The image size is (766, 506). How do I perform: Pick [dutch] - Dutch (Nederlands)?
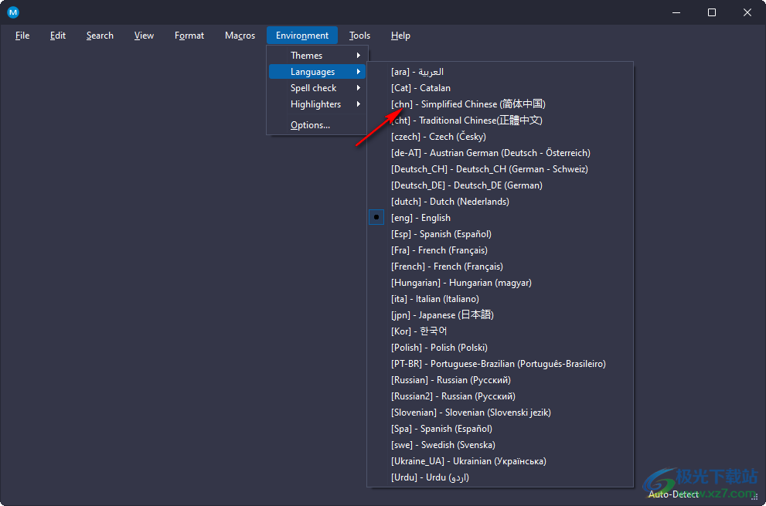[500, 201]
